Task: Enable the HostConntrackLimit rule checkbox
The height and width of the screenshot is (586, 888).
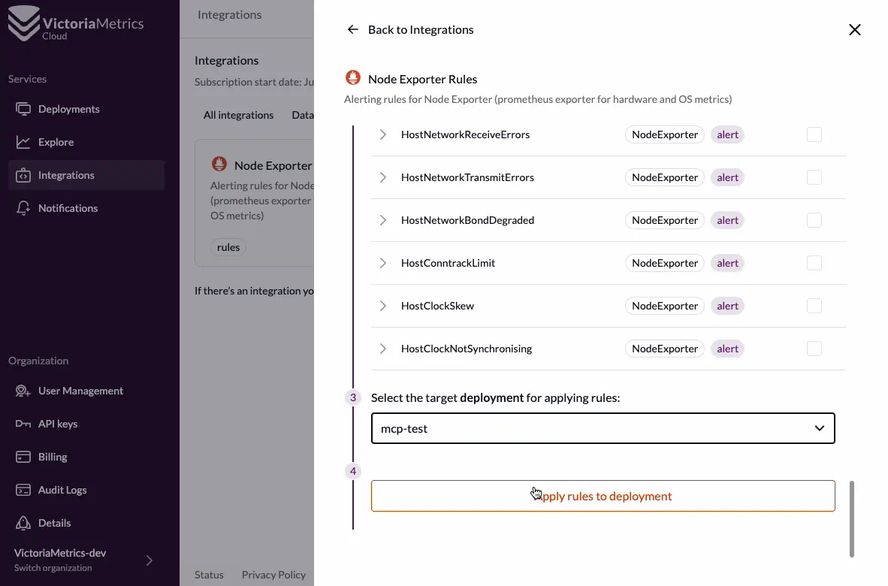Action: pos(814,263)
